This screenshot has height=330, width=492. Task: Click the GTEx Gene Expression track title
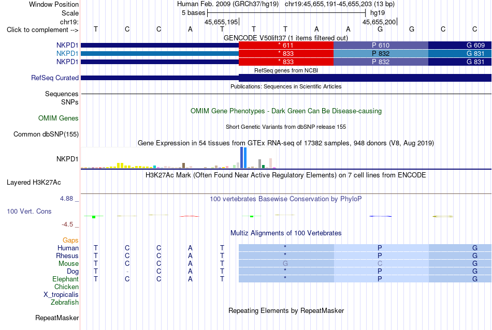[286, 143]
